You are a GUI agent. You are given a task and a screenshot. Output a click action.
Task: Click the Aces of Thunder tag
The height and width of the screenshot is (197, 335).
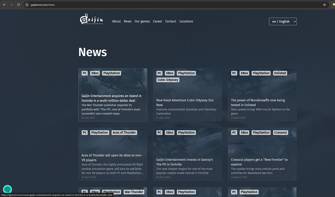point(124,132)
